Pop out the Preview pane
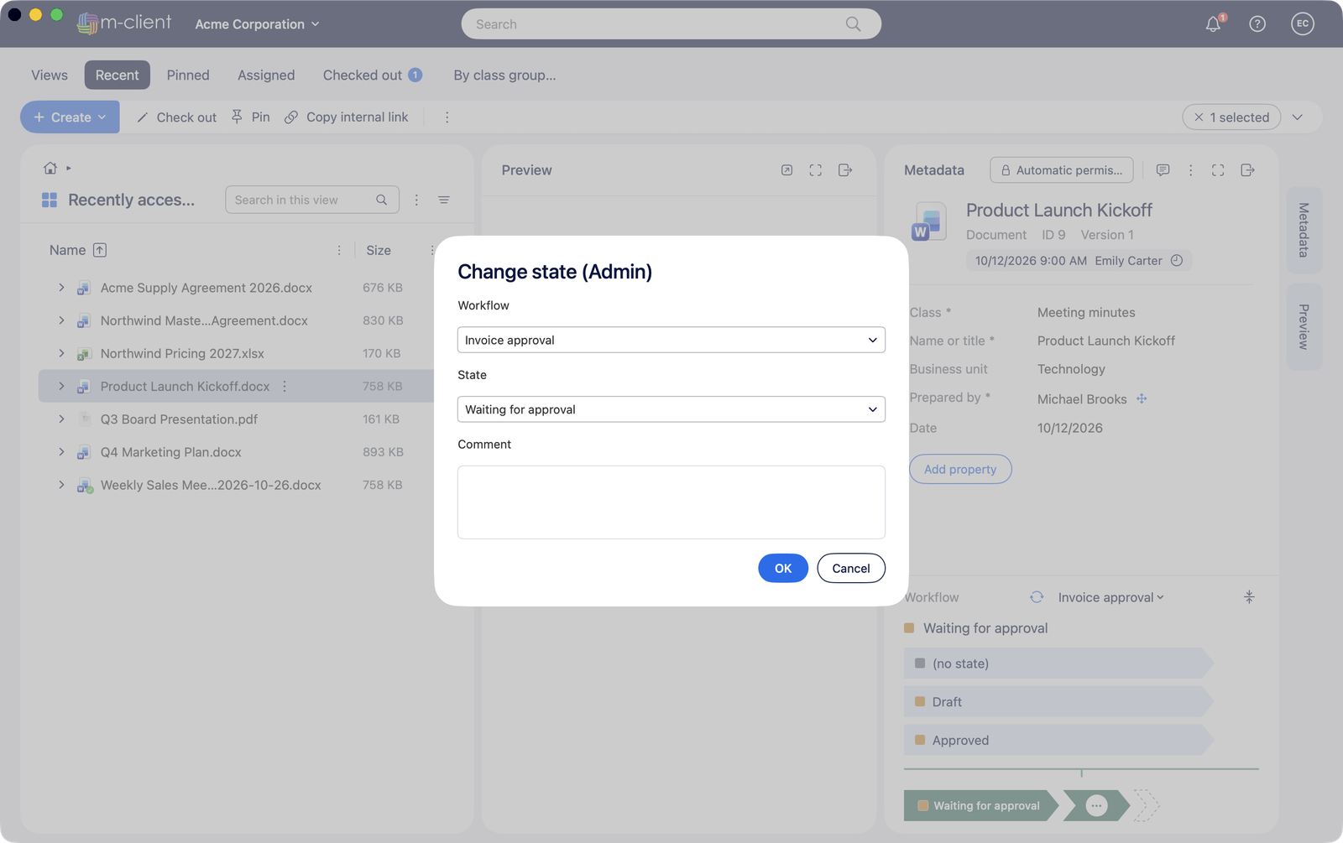This screenshot has width=1343, height=843. (845, 170)
